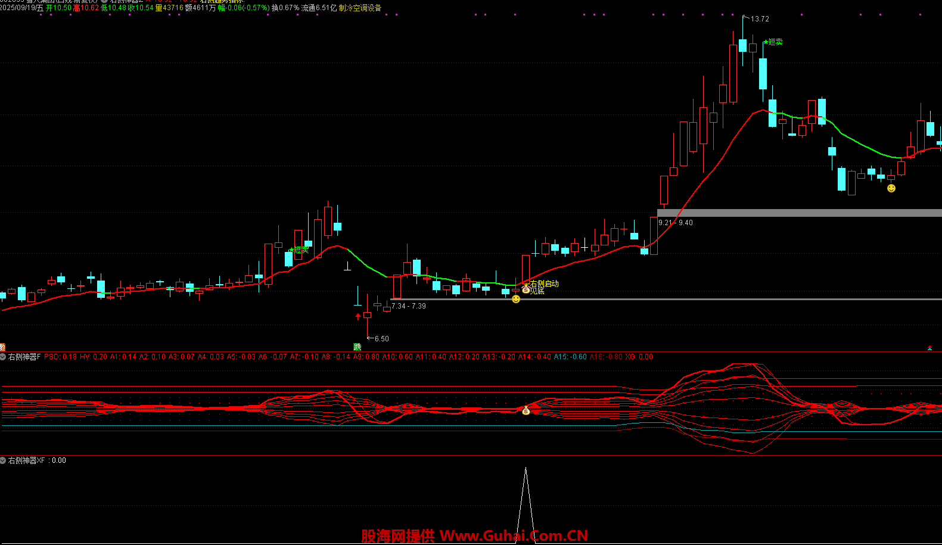Image resolution: width=942 pixels, height=545 pixels.
Task: Open the 右侧神器F indicator dropdown arrow
Action: coord(3,357)
